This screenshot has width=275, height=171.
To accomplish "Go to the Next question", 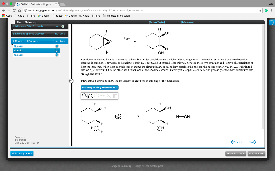I will coord(252,142).
